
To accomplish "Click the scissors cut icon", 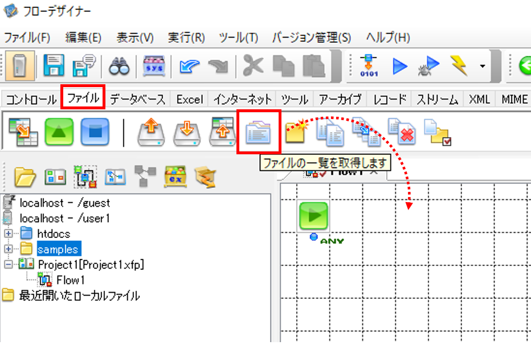I will point(252,65).
